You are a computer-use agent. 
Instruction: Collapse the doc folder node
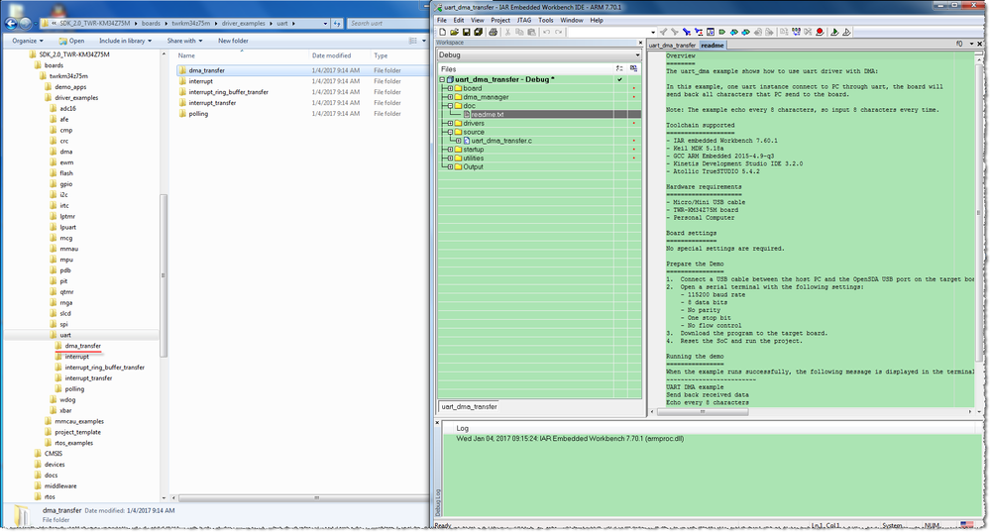(x=450, y=106)
